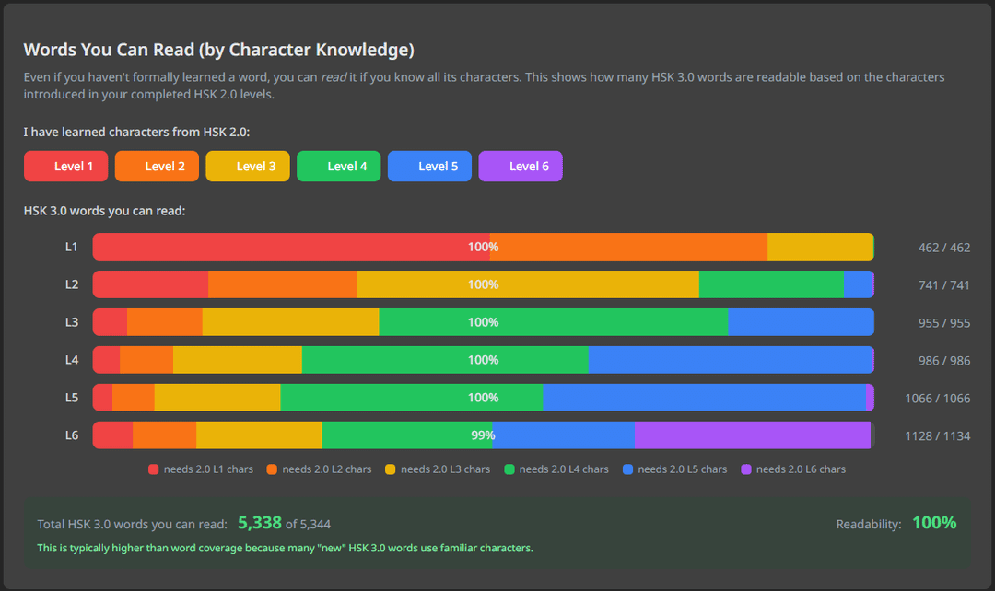Click the orange legend dot for L2 chars
This screenshot has width=995, height=591.
[272, 469]
